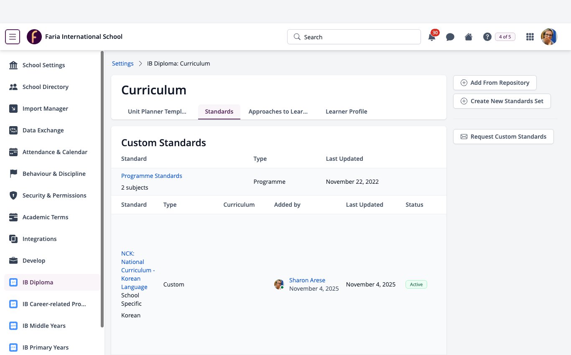Click the School Settings bank icon
571x355 pixels.
point(13,65)
